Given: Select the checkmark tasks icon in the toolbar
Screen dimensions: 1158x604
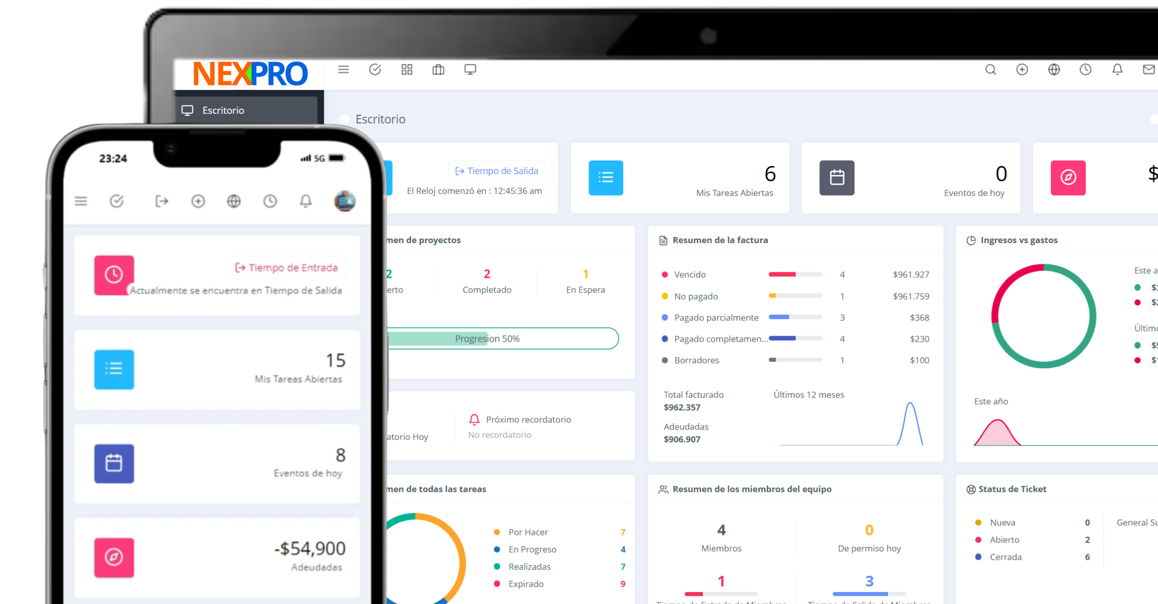Looking at the screenshot, I should (x=375, y=69).
